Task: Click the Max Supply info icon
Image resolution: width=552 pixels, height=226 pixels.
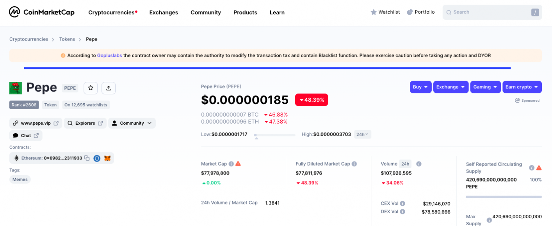Action: (x=489, y=220)
